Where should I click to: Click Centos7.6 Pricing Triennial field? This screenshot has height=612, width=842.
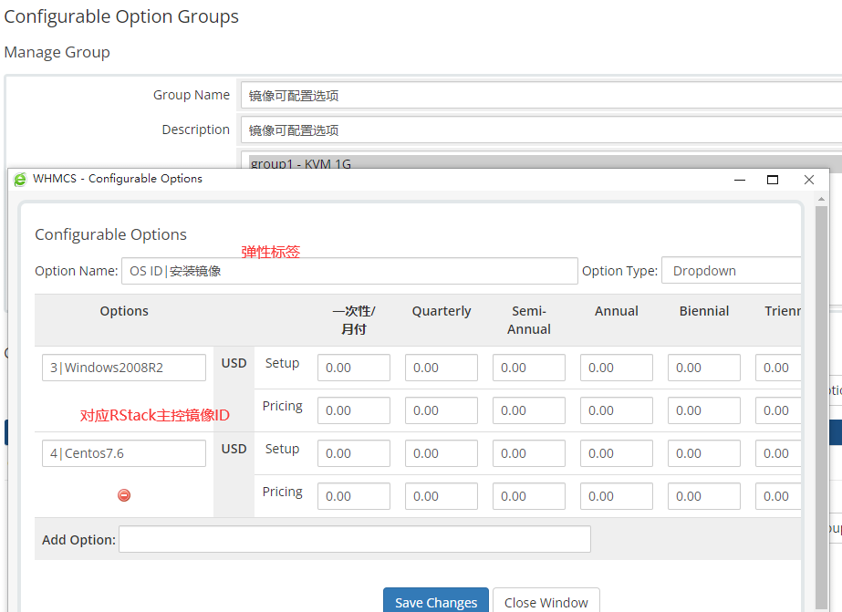coord(778,496)
